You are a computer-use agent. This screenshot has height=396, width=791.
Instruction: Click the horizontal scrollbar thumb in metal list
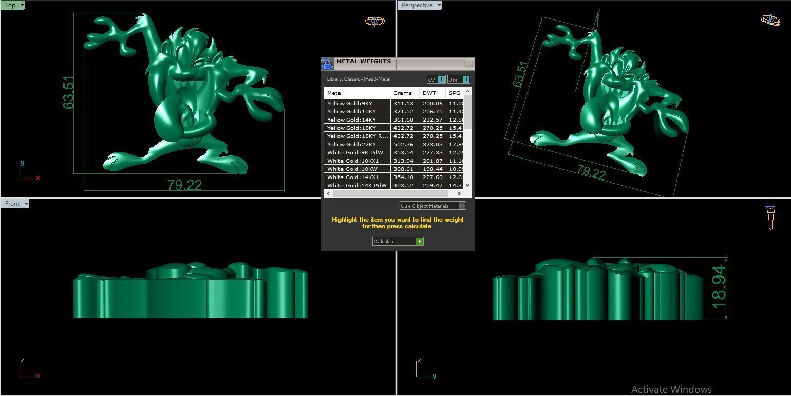[389, 193]
